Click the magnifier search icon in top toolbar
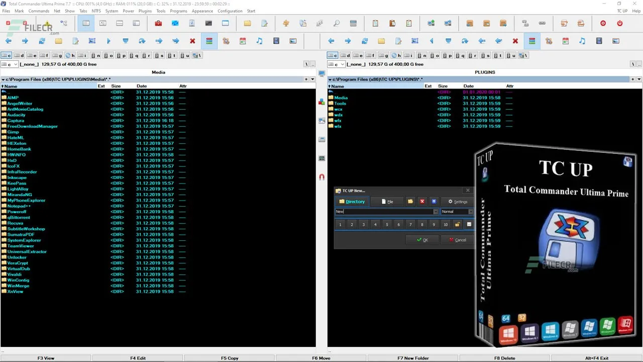 337,23
